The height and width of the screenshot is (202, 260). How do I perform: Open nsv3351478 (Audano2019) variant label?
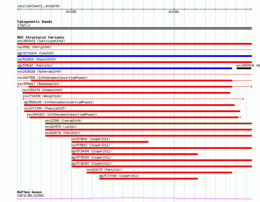(x=42, y=90)
